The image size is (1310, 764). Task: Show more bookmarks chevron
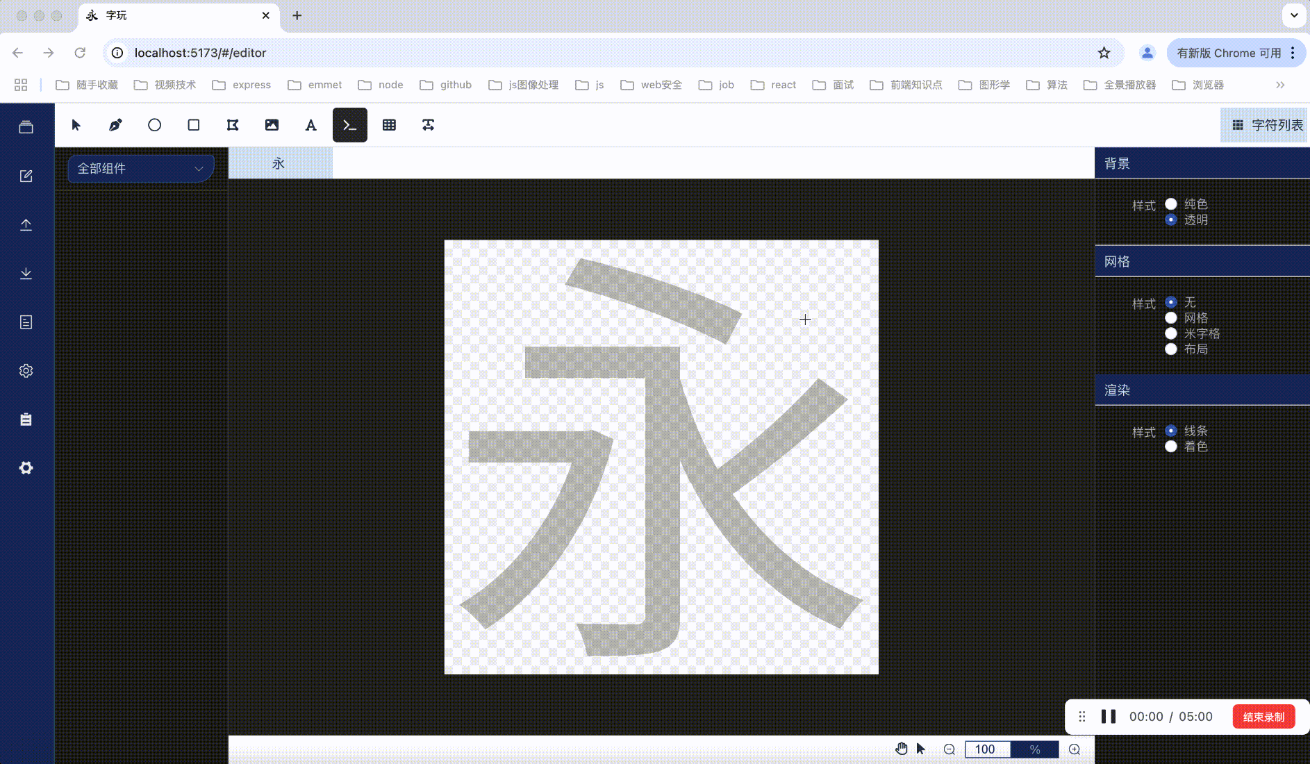click(1280, 85)
